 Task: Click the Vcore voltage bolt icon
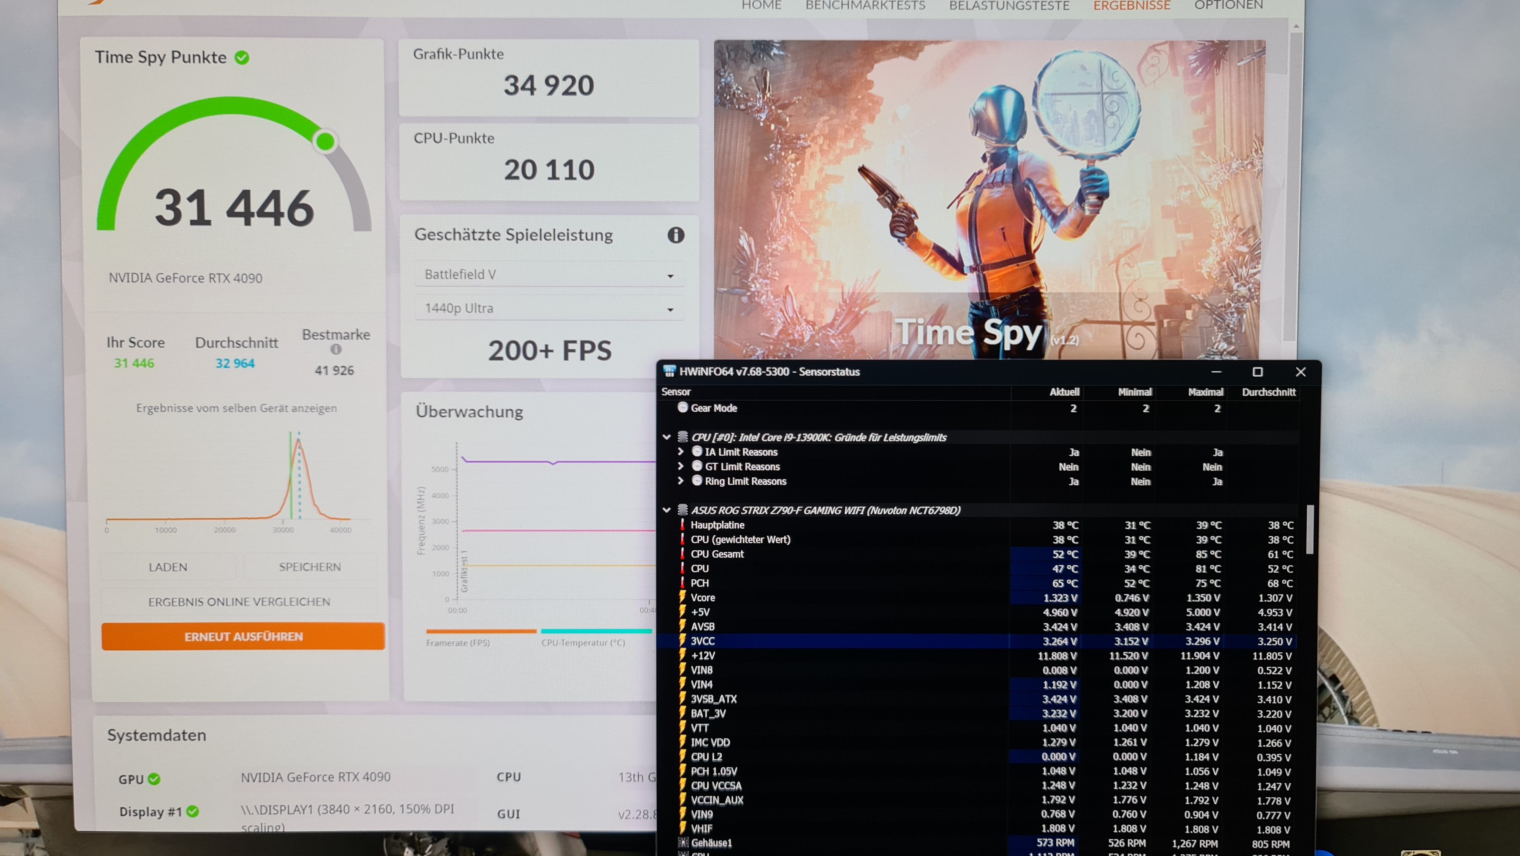click(x=683, y=597)
